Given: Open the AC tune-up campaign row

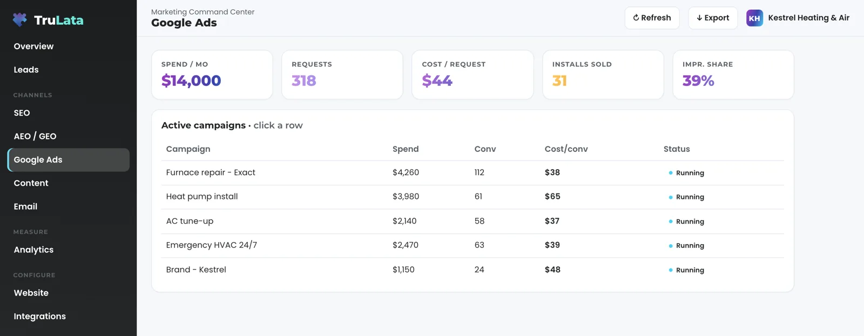Looking at the screenshot, I should point(473,221).
